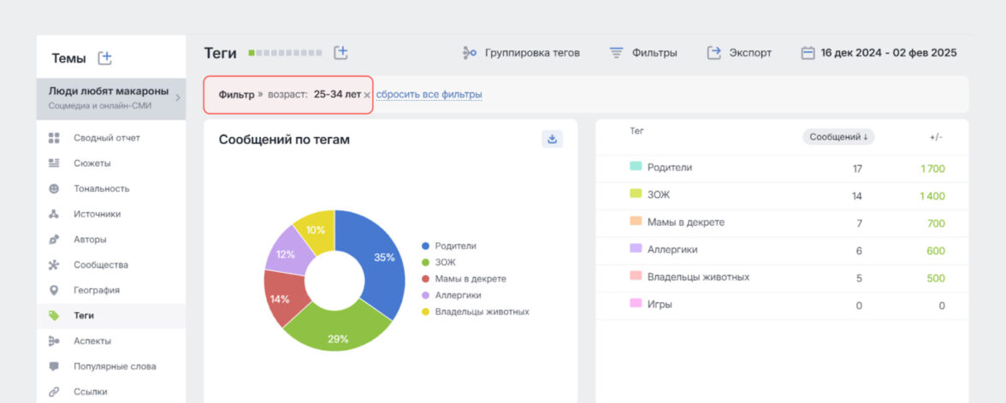Viewport: 1006px width, 403px height.
Task: Open the Фильтры panel
Action: [x=642, y=53]
